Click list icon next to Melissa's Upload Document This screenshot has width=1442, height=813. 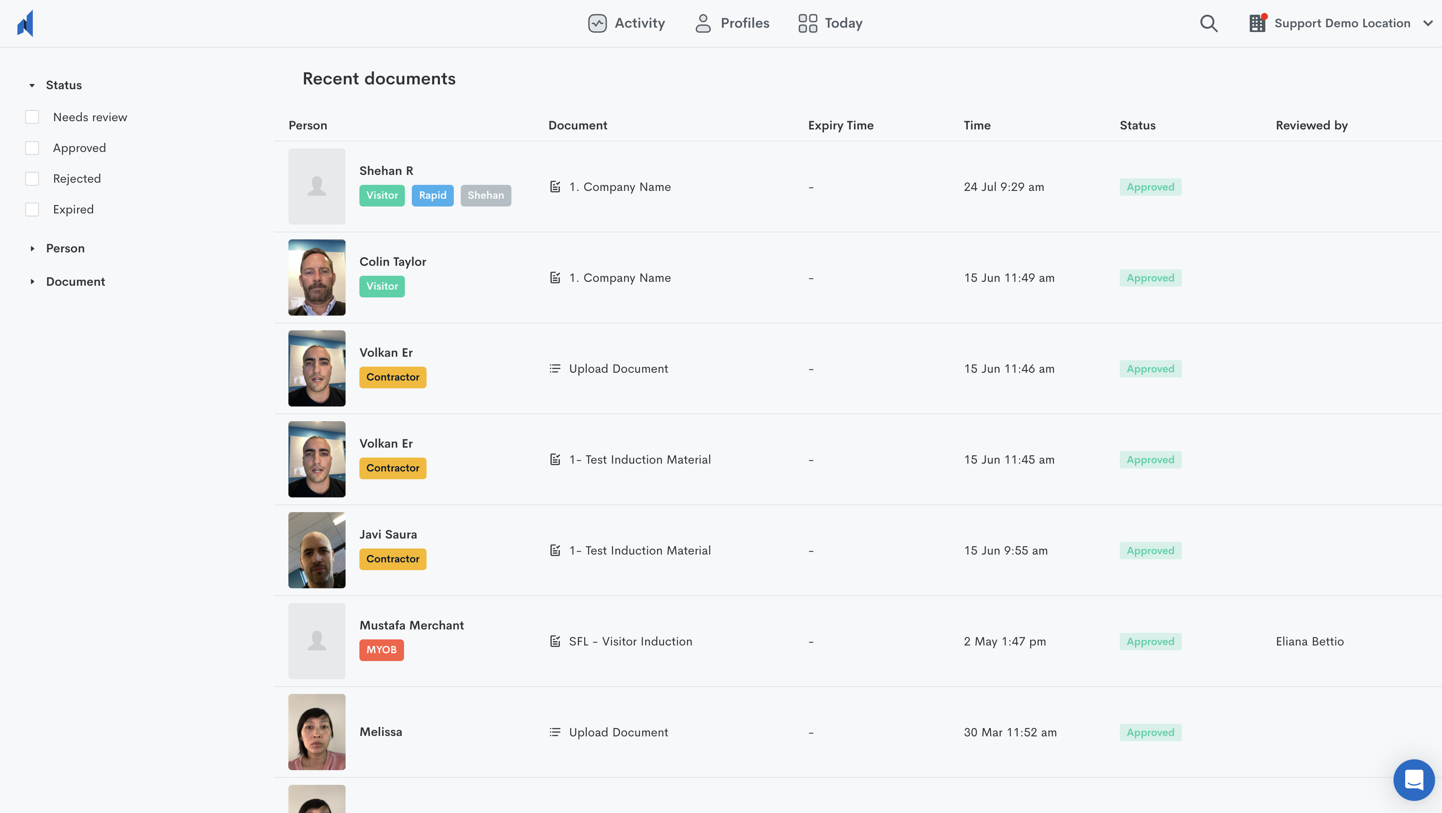click(555, 732)
